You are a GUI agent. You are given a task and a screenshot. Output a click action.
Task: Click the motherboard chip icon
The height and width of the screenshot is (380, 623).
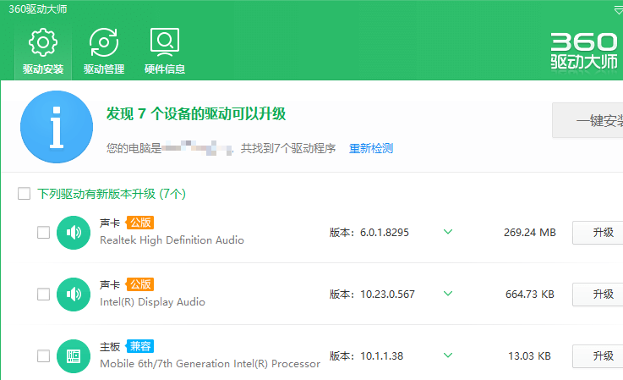coord(74,356)
